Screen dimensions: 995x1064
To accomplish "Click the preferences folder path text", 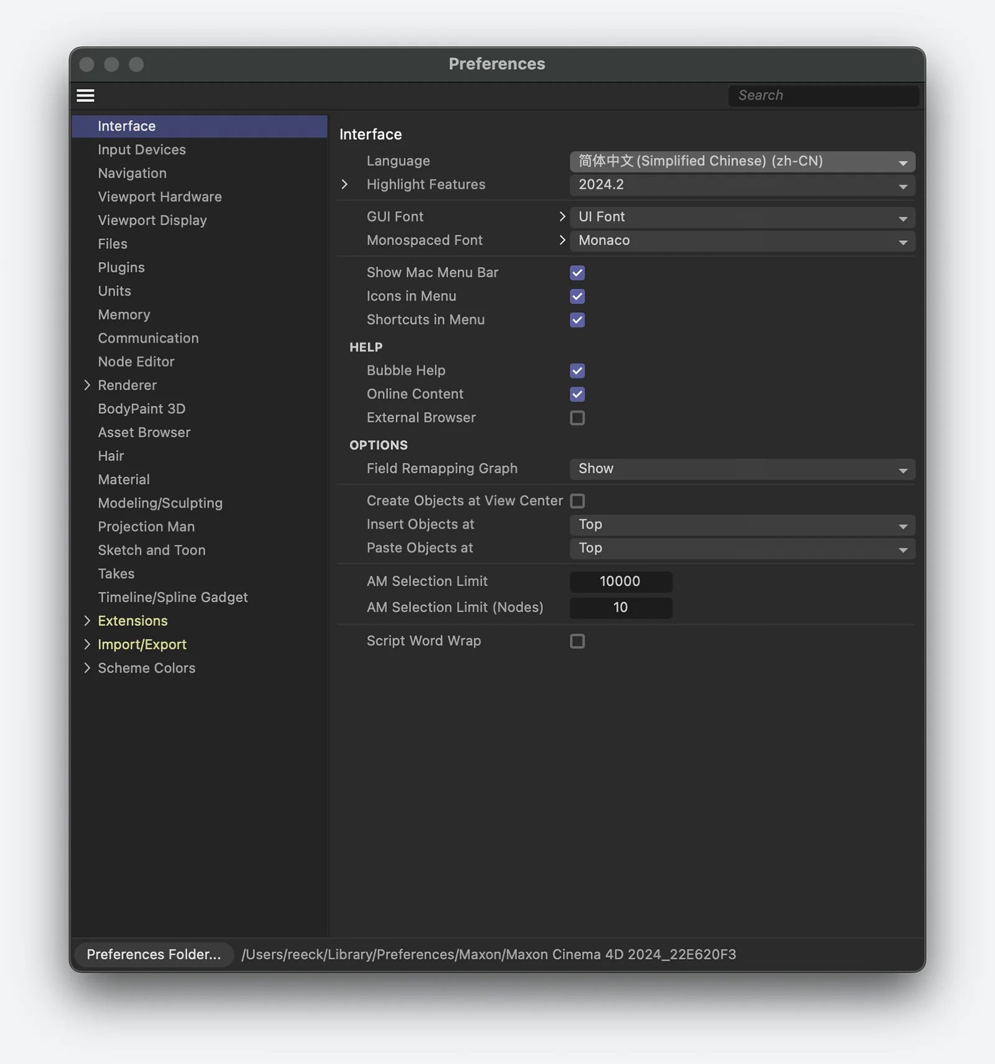I will (488, 954).
